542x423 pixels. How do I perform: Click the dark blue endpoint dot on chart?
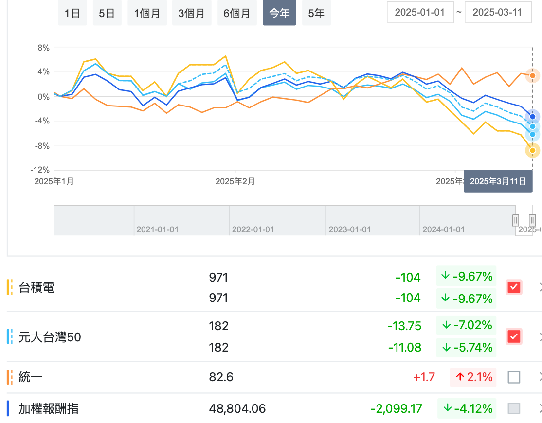[533, 117]
